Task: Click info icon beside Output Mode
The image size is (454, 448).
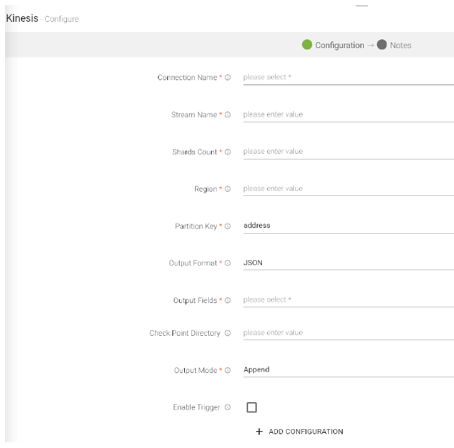Action: (228, 371)
